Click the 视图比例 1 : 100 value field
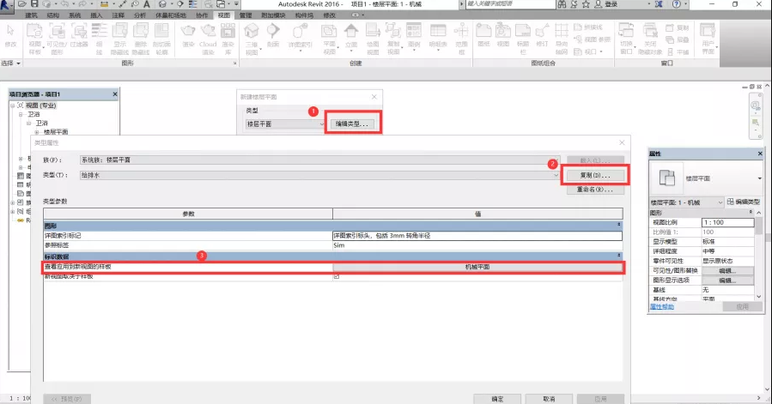This screenshot has width=772, height=404. (727, 222)
